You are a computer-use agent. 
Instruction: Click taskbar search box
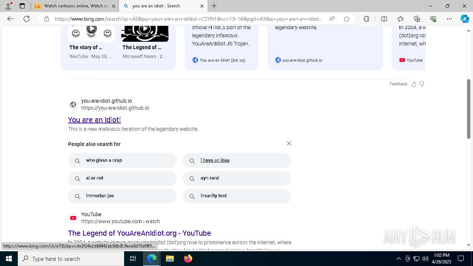[71, 259]
